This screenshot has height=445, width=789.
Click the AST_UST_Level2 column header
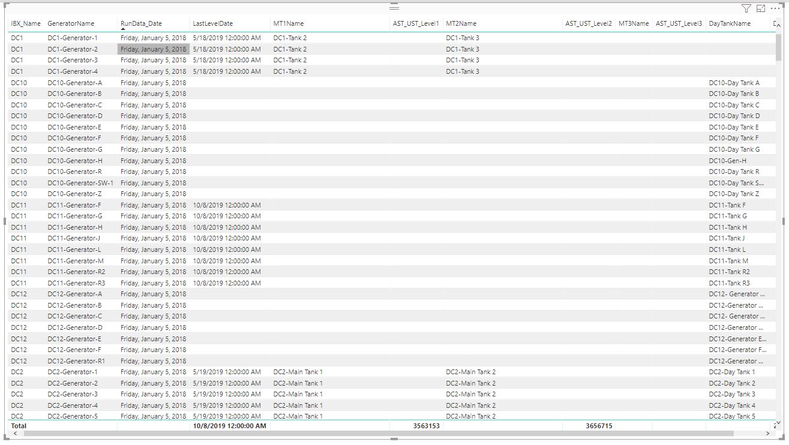pos(589,23)
